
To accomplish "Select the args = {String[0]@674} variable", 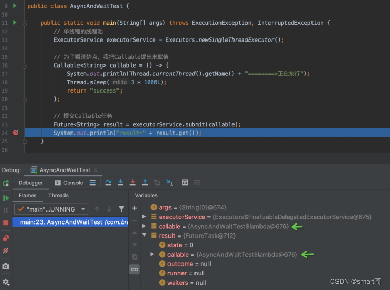I will point(188,207).
